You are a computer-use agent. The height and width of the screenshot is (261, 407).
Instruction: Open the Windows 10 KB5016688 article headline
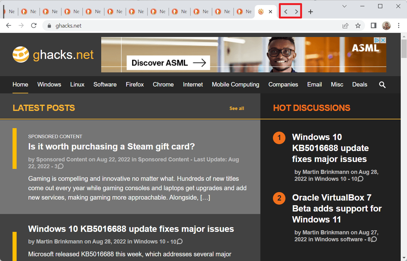(x=131, y=229)
